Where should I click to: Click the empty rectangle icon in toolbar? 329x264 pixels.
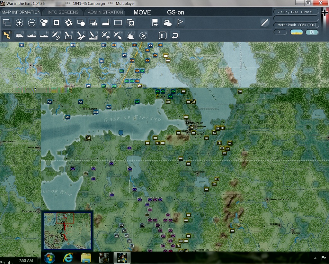[118, 23]
